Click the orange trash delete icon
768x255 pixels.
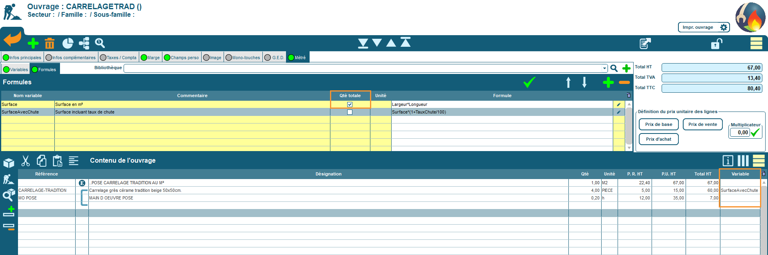tap(50, 43)
